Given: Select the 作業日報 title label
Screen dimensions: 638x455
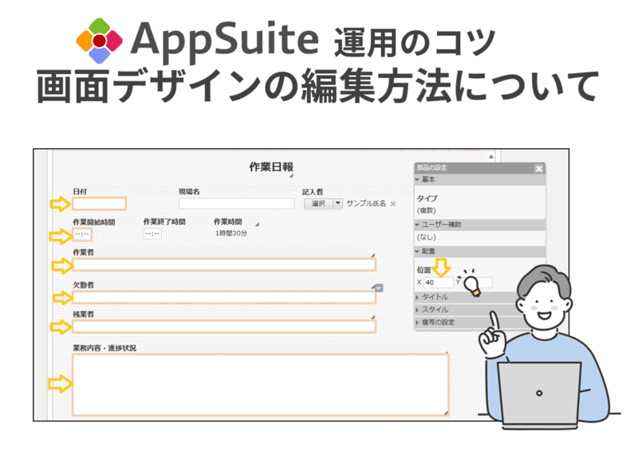Looking at the screenshot, I should [x=271, y=167].
